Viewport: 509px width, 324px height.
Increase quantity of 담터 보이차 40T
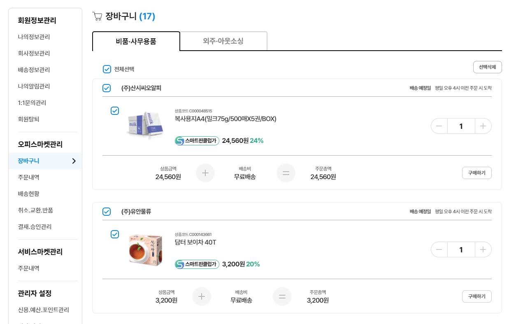[483, 249]
